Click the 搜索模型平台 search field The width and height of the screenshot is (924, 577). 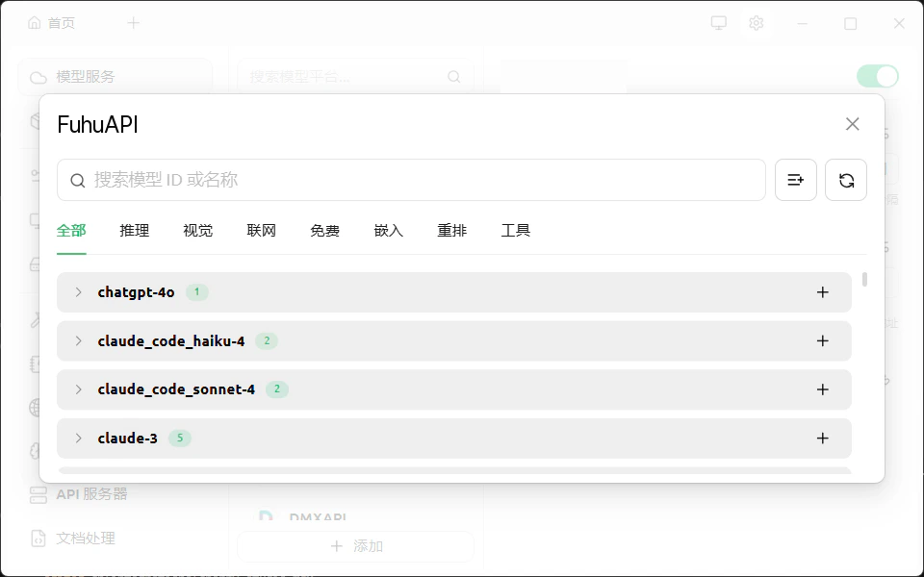pos(355,77)
